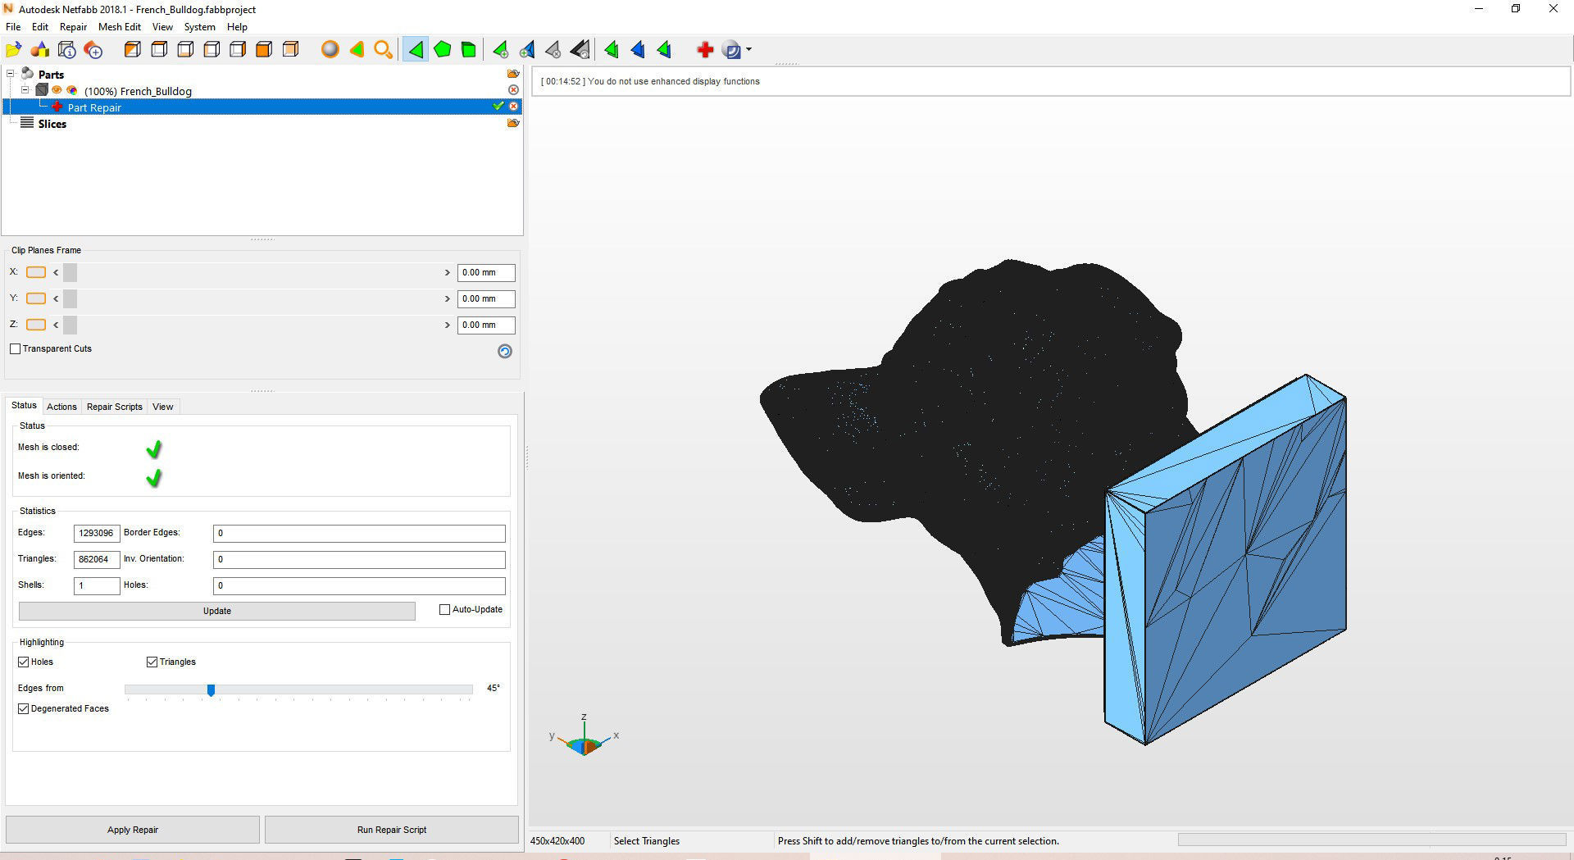The image size is (1574, 860).
Task: Open the Help menu
Action: click(237, 27)
